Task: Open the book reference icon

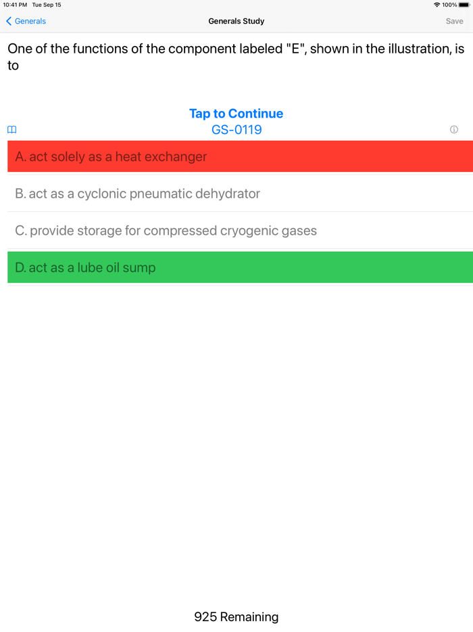Action: coord(11,130)
